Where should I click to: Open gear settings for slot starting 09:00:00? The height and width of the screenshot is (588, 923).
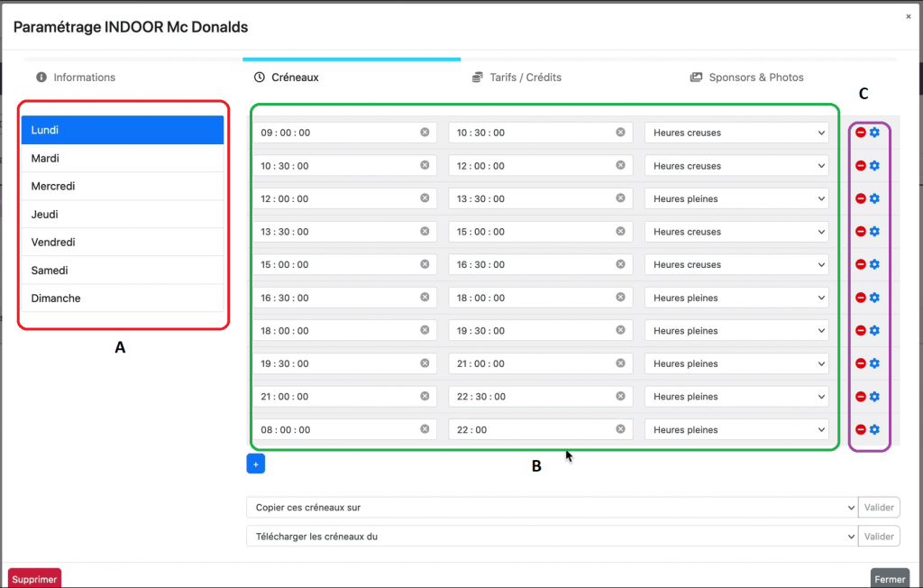tap(874, 133)
